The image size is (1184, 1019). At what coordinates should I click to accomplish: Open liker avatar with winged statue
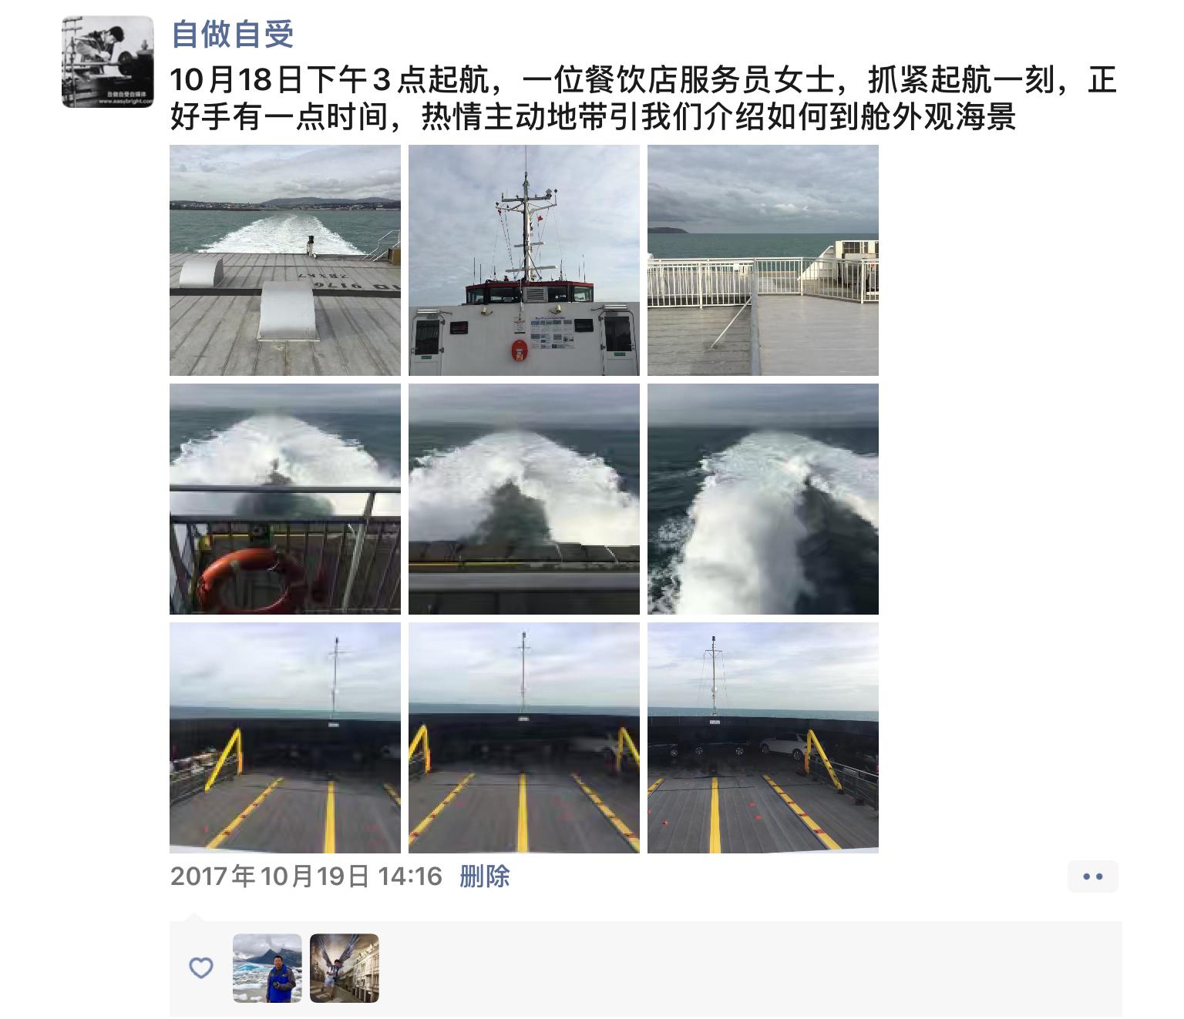[x=345, y=968]
